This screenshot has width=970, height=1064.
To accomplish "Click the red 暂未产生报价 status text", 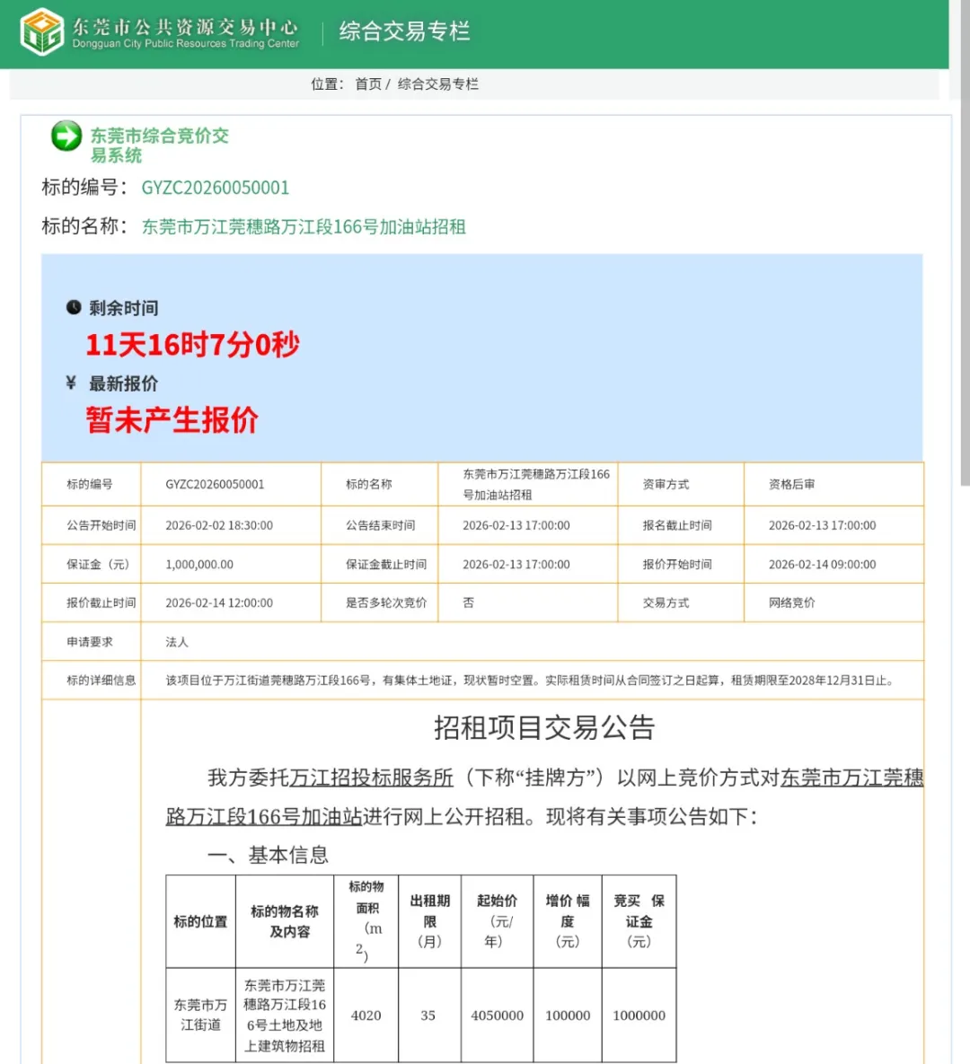I will tap(172, 420).
